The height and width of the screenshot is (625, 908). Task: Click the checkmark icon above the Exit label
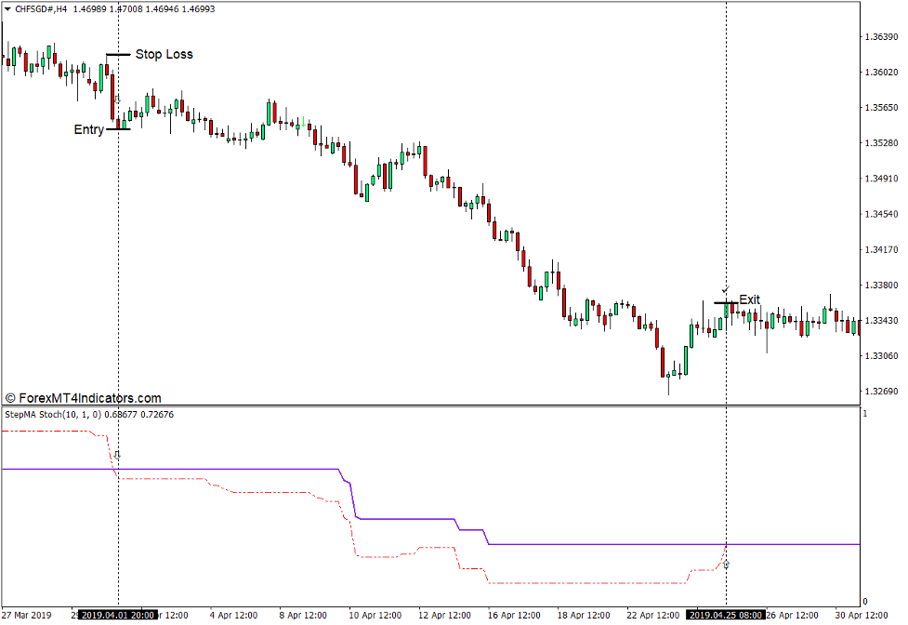(x=724, y=288)
